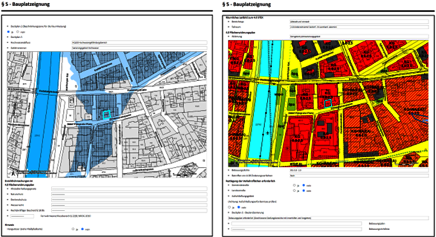This screenshot has height=237, width=436.
Task: Open the Naturschutz dropdown field
Action: (x=129, y=195)
